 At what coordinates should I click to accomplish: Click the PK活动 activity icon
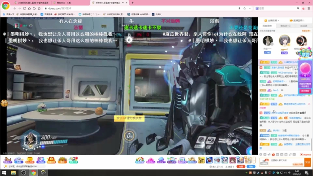(41, 160)
